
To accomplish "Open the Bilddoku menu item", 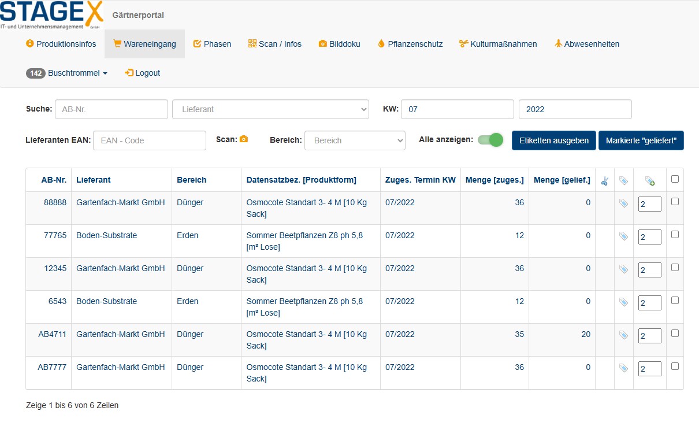I will [x=339, y=44].
